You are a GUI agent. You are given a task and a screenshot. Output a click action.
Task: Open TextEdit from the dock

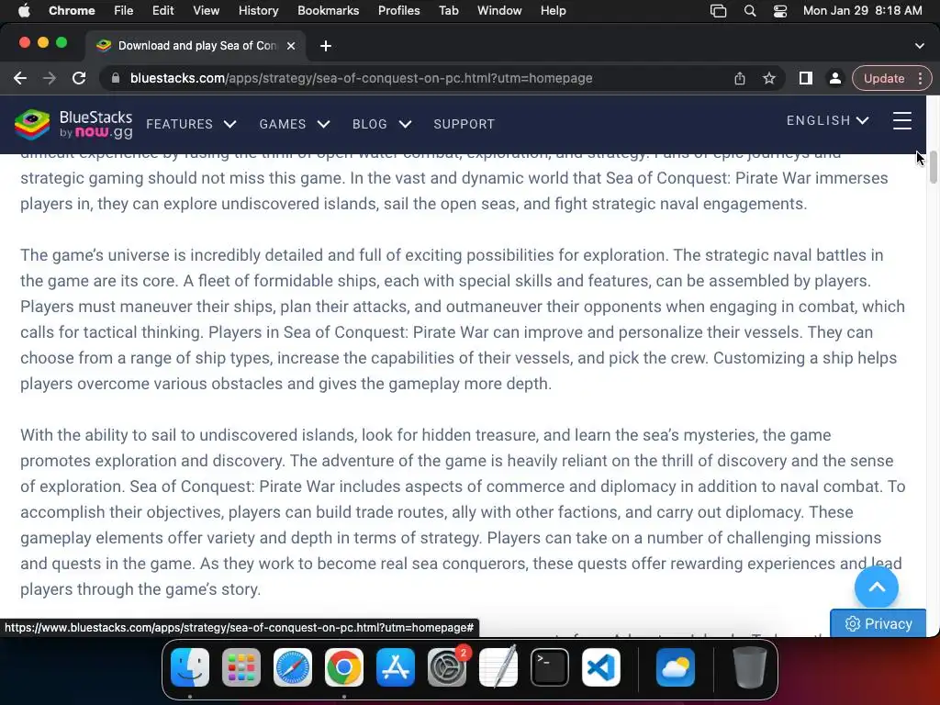[x=498, y=667]
